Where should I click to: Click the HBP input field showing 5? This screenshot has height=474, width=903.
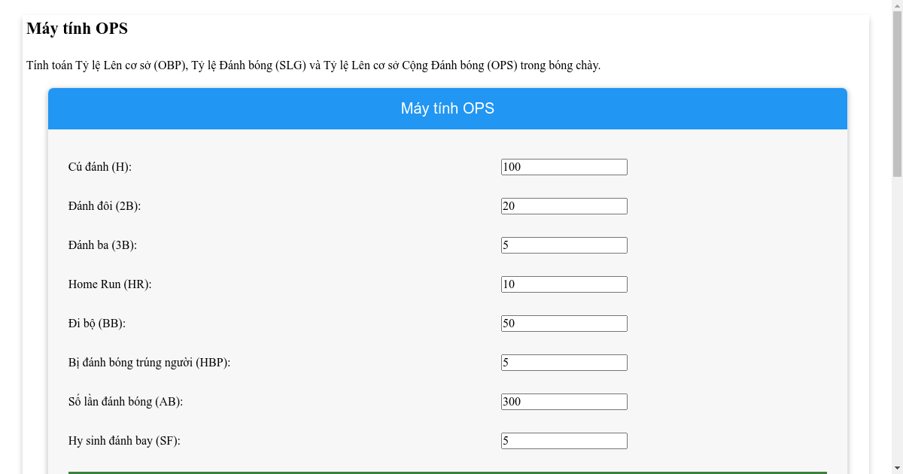coord(564,363)
